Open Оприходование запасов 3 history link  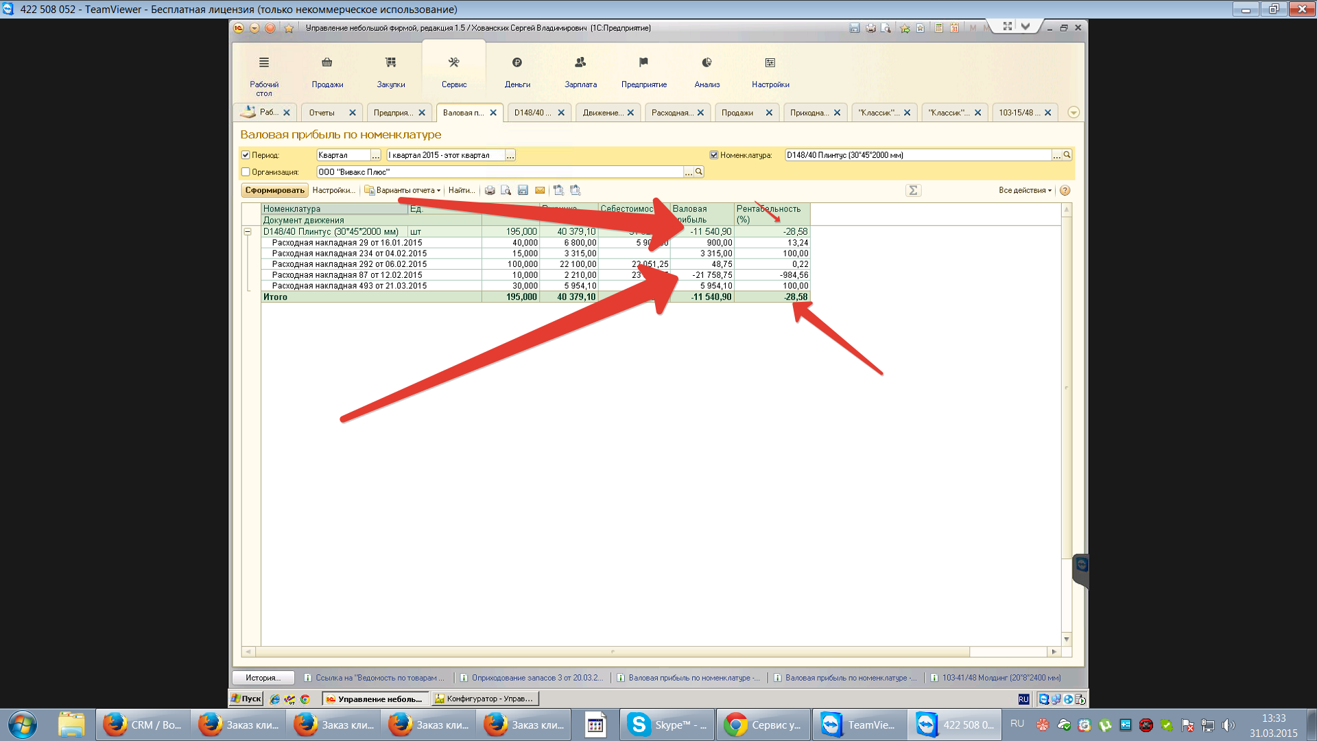coord(532,678)
